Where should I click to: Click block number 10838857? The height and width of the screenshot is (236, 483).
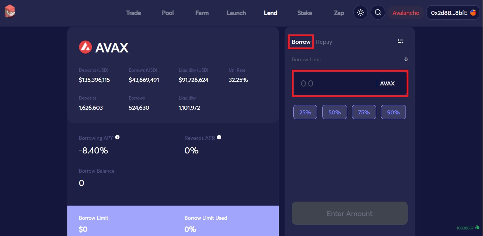point(465,228)
